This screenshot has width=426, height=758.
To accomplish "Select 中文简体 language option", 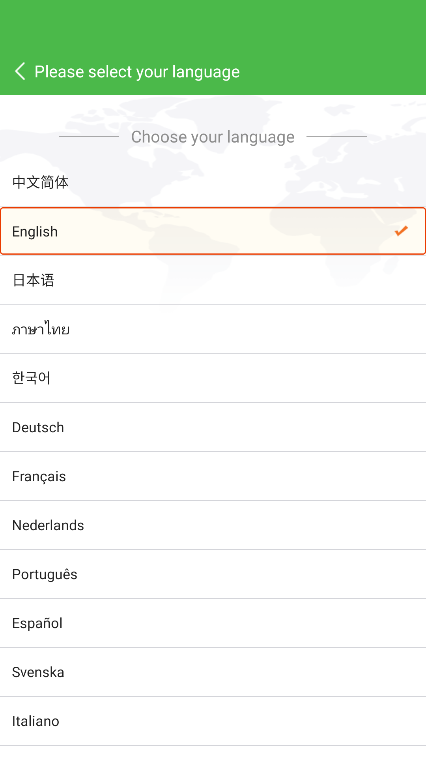I will (x=40, y=182).
